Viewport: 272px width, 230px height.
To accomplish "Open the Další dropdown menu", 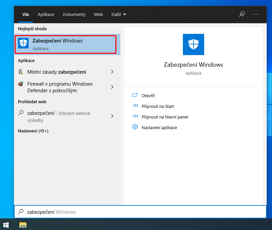I will pyautogui.click(x=119, y=15).
